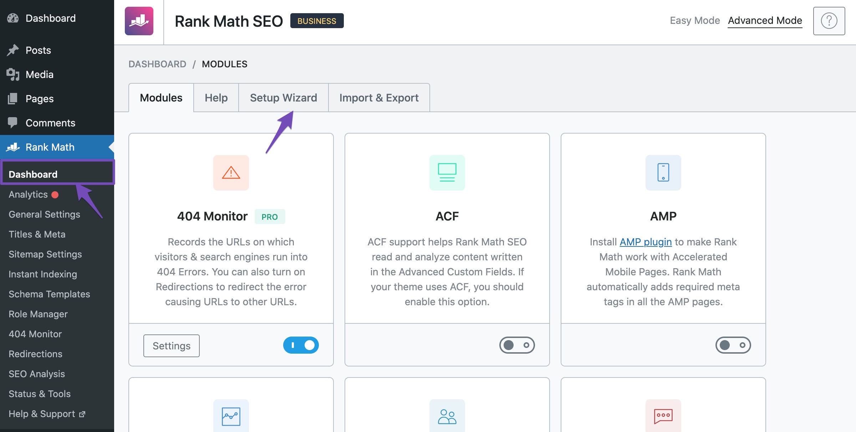Toggle the AMP module enable switch
This screenshot has width=856, height=432.
[733, 344]
